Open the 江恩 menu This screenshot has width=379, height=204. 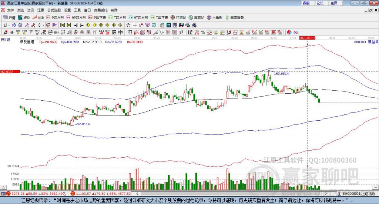point(41,10)
